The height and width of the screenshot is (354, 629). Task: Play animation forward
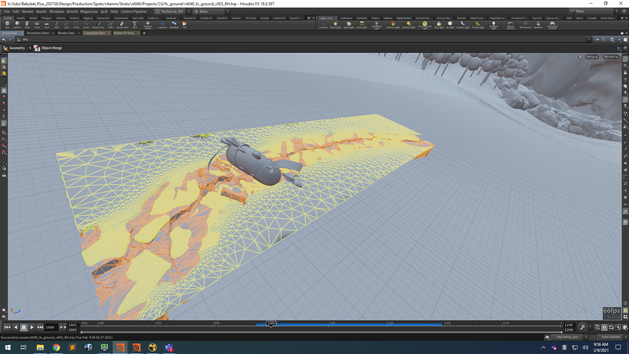coord(32,327)
